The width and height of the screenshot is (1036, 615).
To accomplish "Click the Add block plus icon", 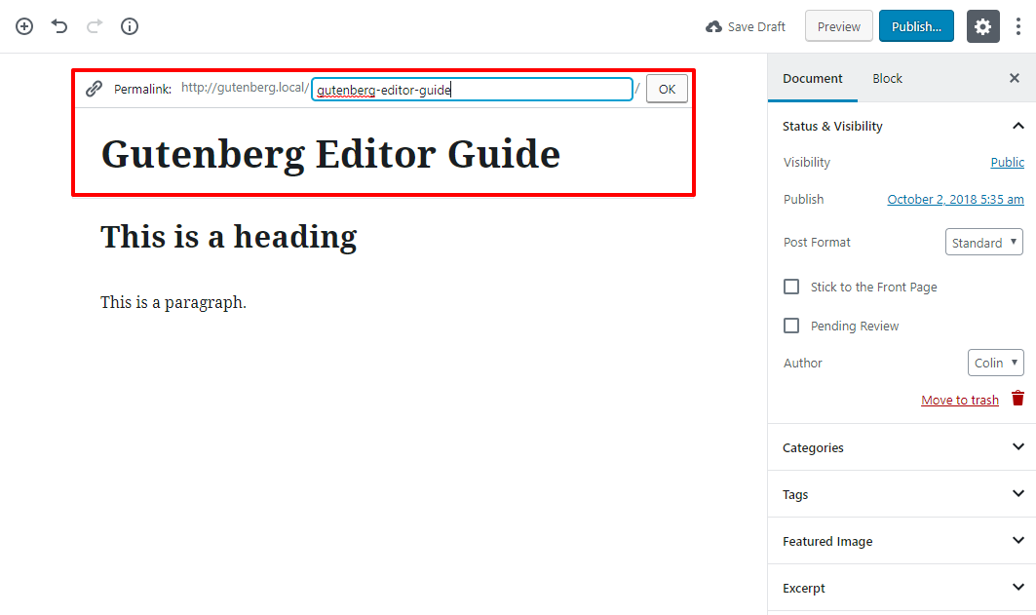I will point(24,26).
